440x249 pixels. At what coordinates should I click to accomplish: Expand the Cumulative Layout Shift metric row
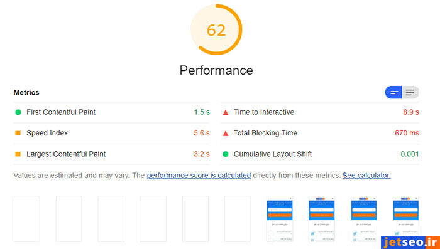[x=320, y=154]
